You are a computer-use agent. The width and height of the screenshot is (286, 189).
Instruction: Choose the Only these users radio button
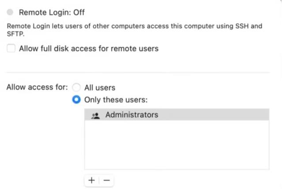coord(76,99)
